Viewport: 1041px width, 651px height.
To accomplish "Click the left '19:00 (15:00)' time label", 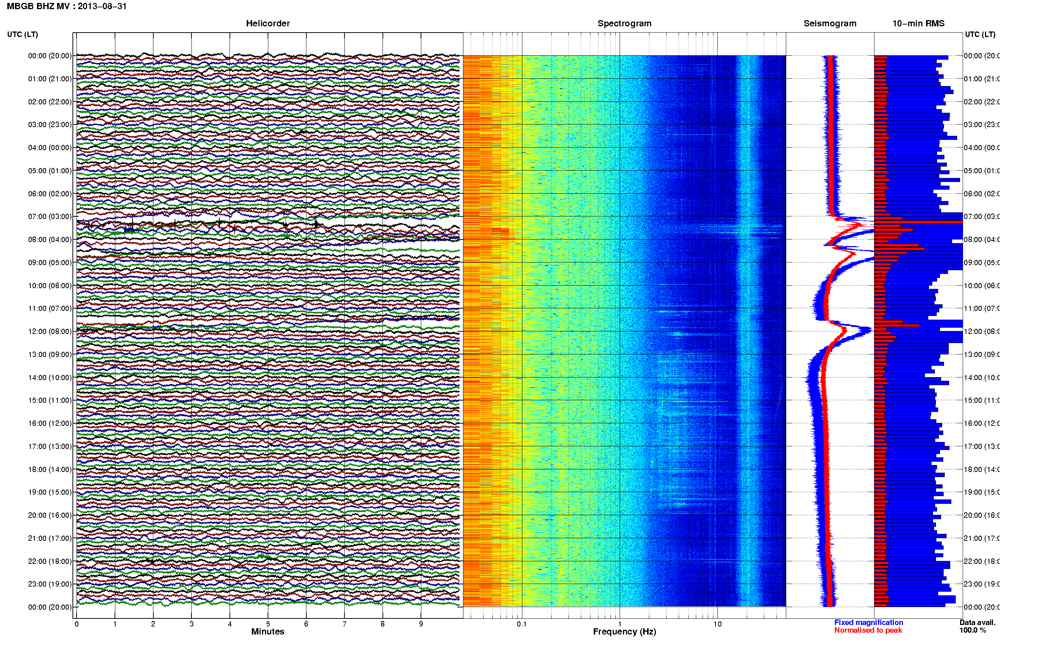I will click(50, 492).
